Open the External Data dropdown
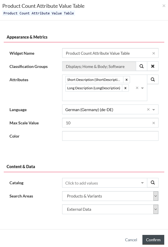 (156, 209)
